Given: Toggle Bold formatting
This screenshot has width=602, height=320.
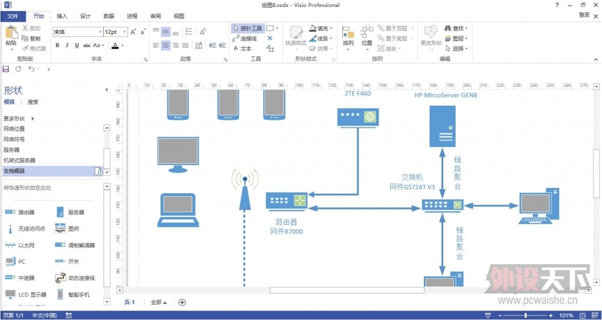Looking at the screenshot, I should tap(57, 45).
